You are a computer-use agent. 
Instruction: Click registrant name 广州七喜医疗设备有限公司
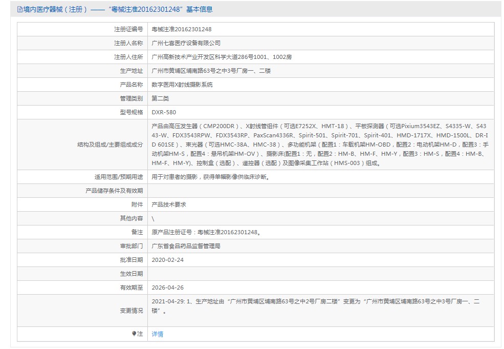point(186,44)
